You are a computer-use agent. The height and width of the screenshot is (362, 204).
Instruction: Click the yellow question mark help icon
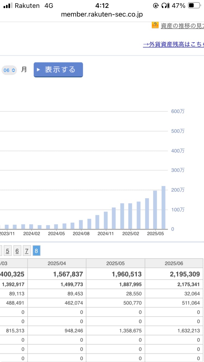(x=155, y=25)
